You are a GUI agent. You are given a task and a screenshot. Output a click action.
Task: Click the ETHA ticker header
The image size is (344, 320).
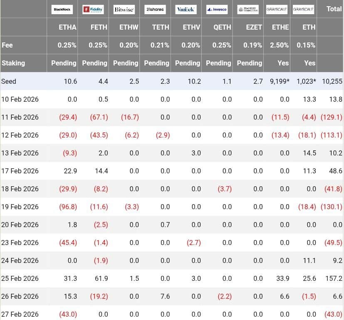pos(67,27)
